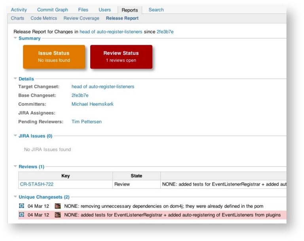Open committer Michael Heemskerk's profile
304x241 pixels.
(93, 104)
